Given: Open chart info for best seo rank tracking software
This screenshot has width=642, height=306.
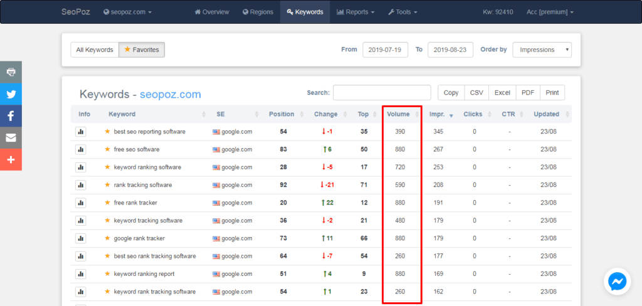Looking at the screenshot, I should [x=81, y=256].
